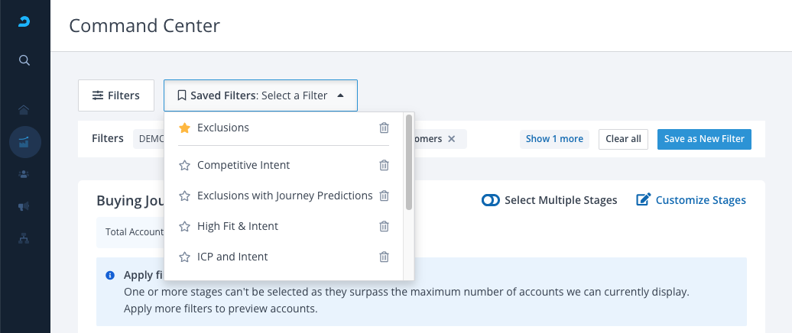Collapse the Saved Filters dropdown
This screenshot has height=333, width=792.
pyautogui.click(x=260, y=95)
